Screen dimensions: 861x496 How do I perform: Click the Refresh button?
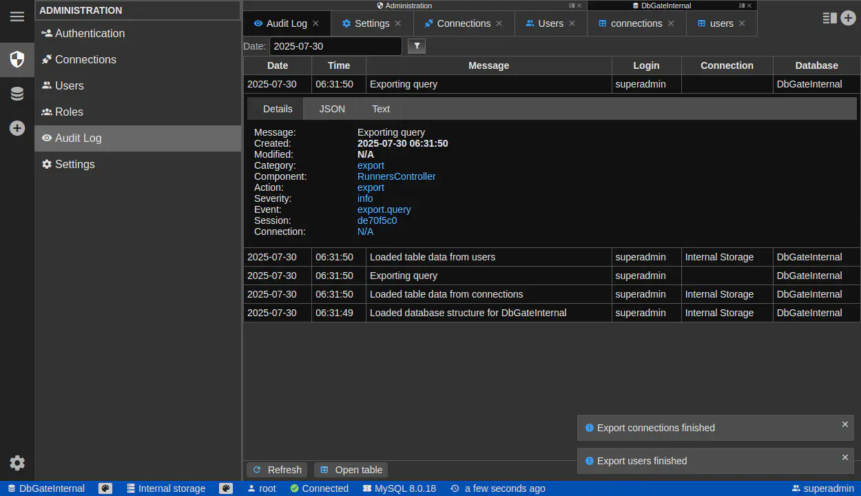[277, 470]
